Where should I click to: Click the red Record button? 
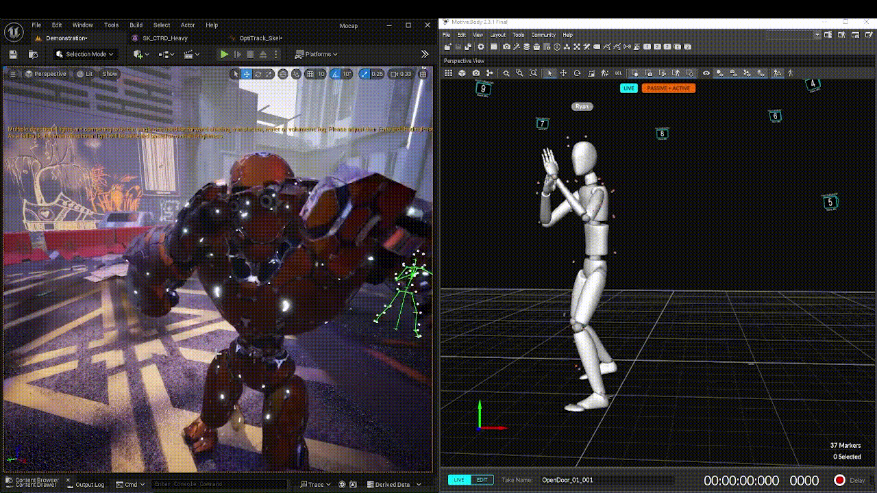839,480
